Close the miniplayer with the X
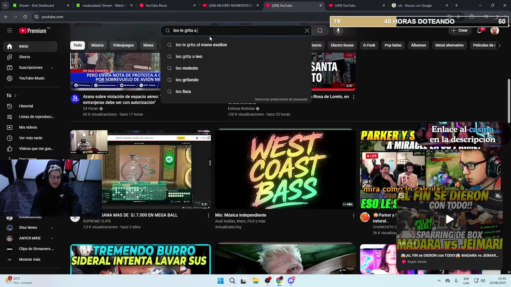Screen dimensions: 511x287 pyautogui.click(x=497, y=195)
